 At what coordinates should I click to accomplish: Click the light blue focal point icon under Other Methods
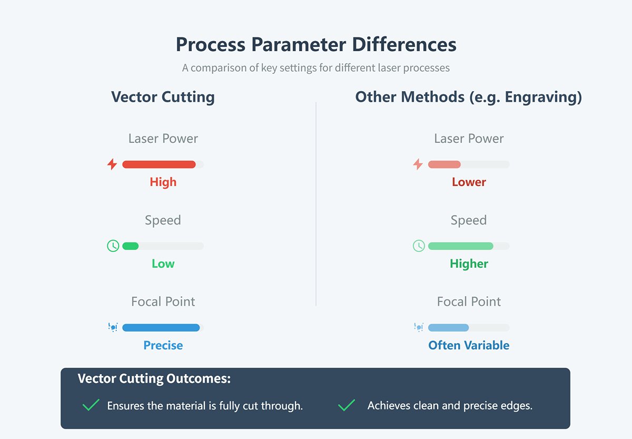[x=419, y=327]
